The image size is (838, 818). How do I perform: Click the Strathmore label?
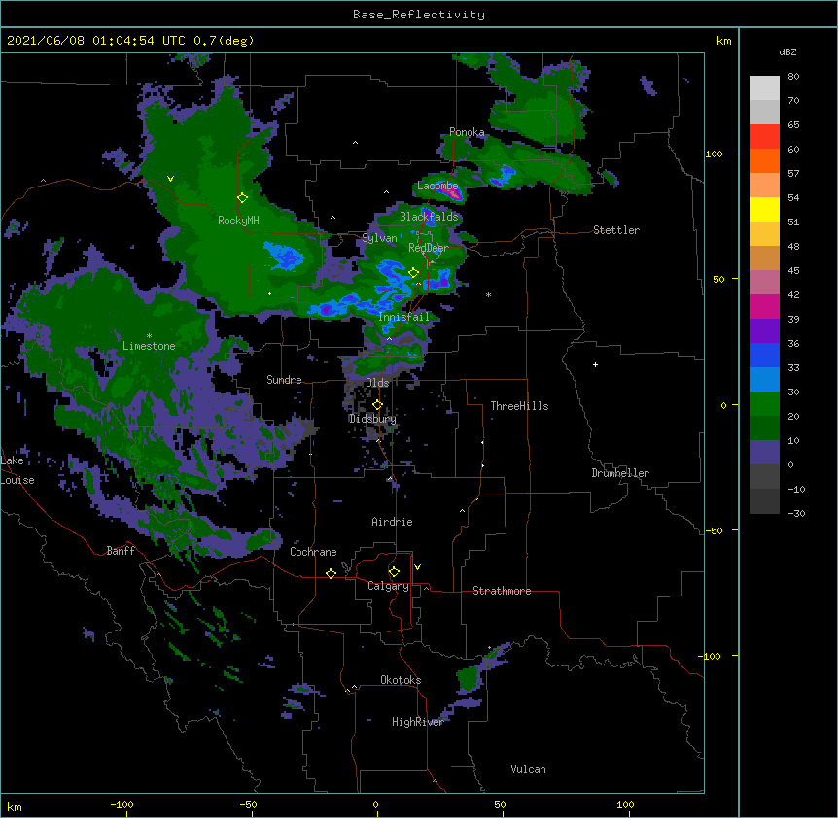(x=502, y=591)
